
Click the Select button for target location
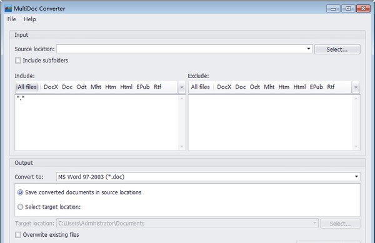pyautogui.click(x=340, y=224)
